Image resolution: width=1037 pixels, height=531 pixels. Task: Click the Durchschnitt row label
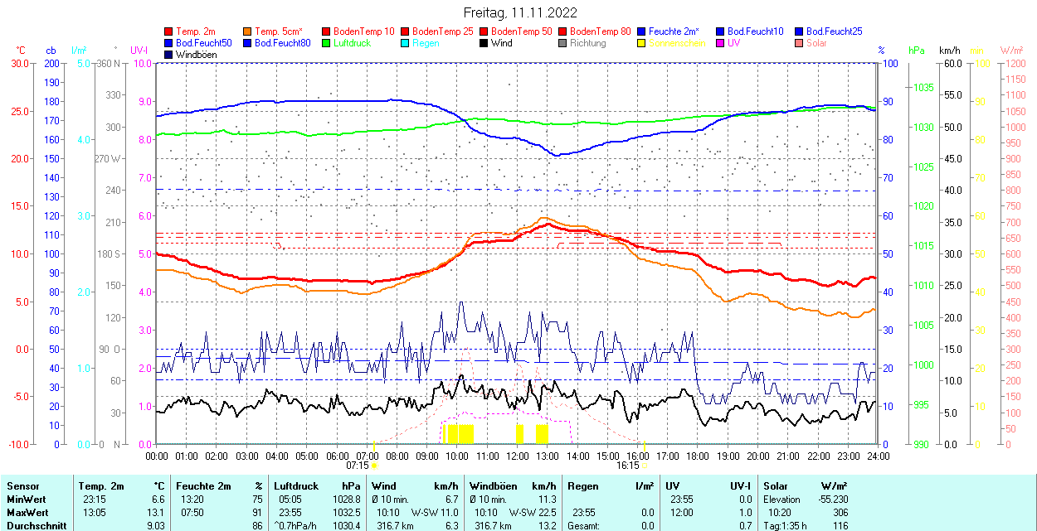35,526
